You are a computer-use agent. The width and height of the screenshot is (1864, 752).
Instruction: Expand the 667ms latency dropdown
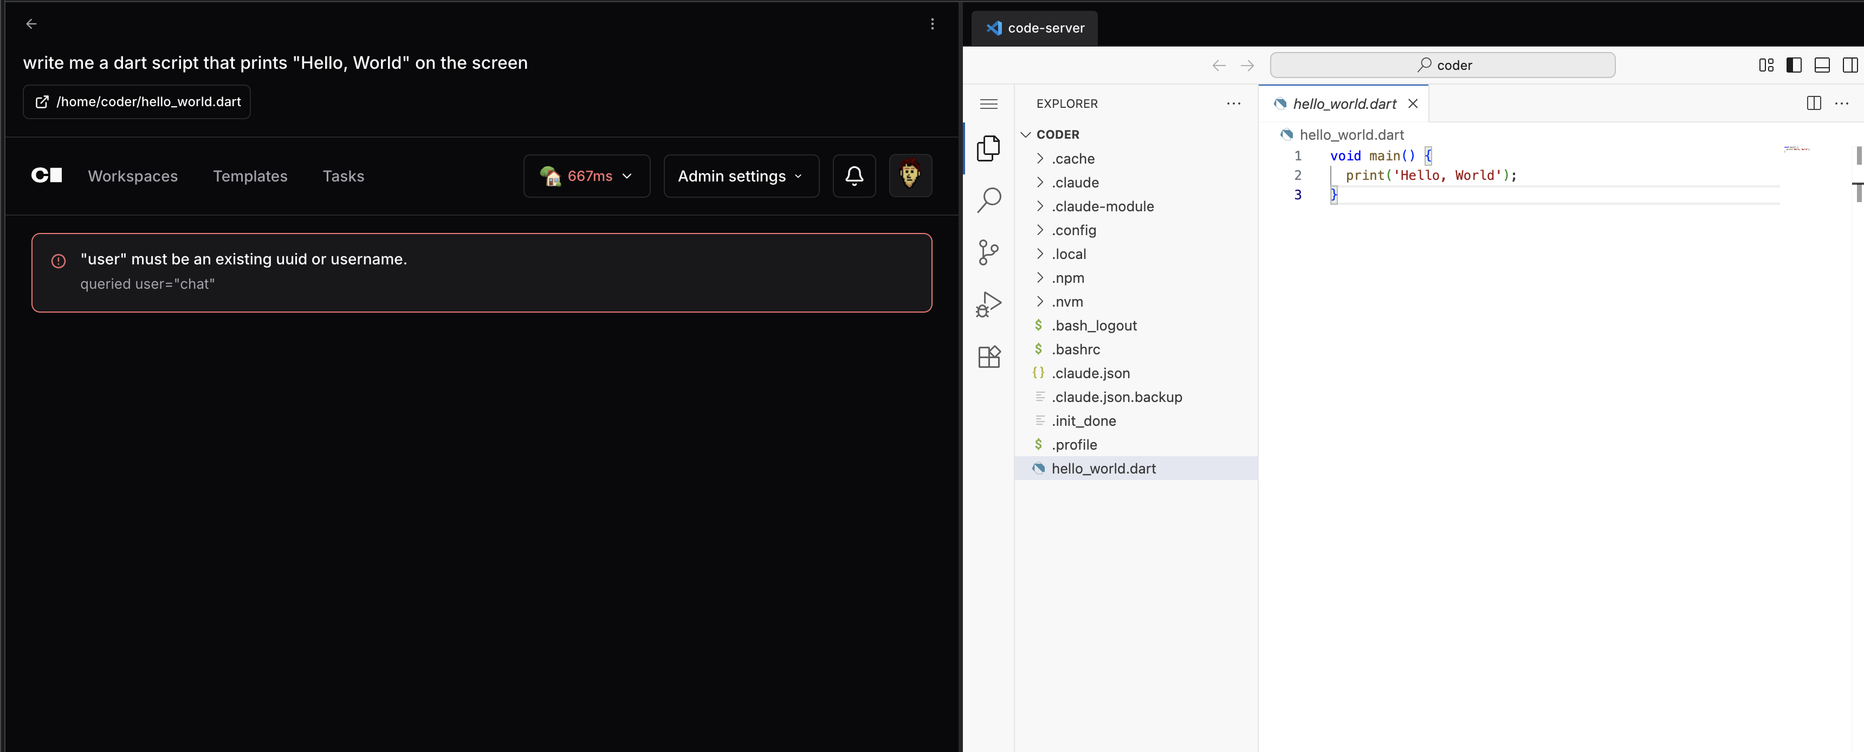(587, 176)
